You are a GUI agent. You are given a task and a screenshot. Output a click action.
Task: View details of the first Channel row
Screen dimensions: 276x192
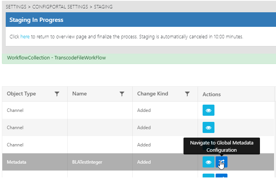[208, 110]
